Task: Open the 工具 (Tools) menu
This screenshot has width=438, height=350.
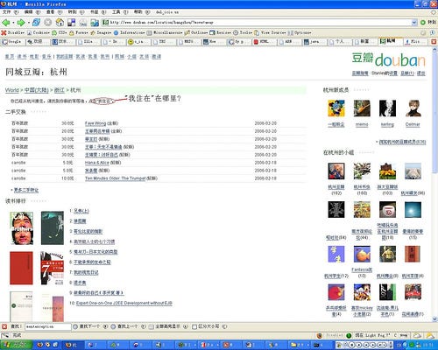Action: [x=120, y=12]
